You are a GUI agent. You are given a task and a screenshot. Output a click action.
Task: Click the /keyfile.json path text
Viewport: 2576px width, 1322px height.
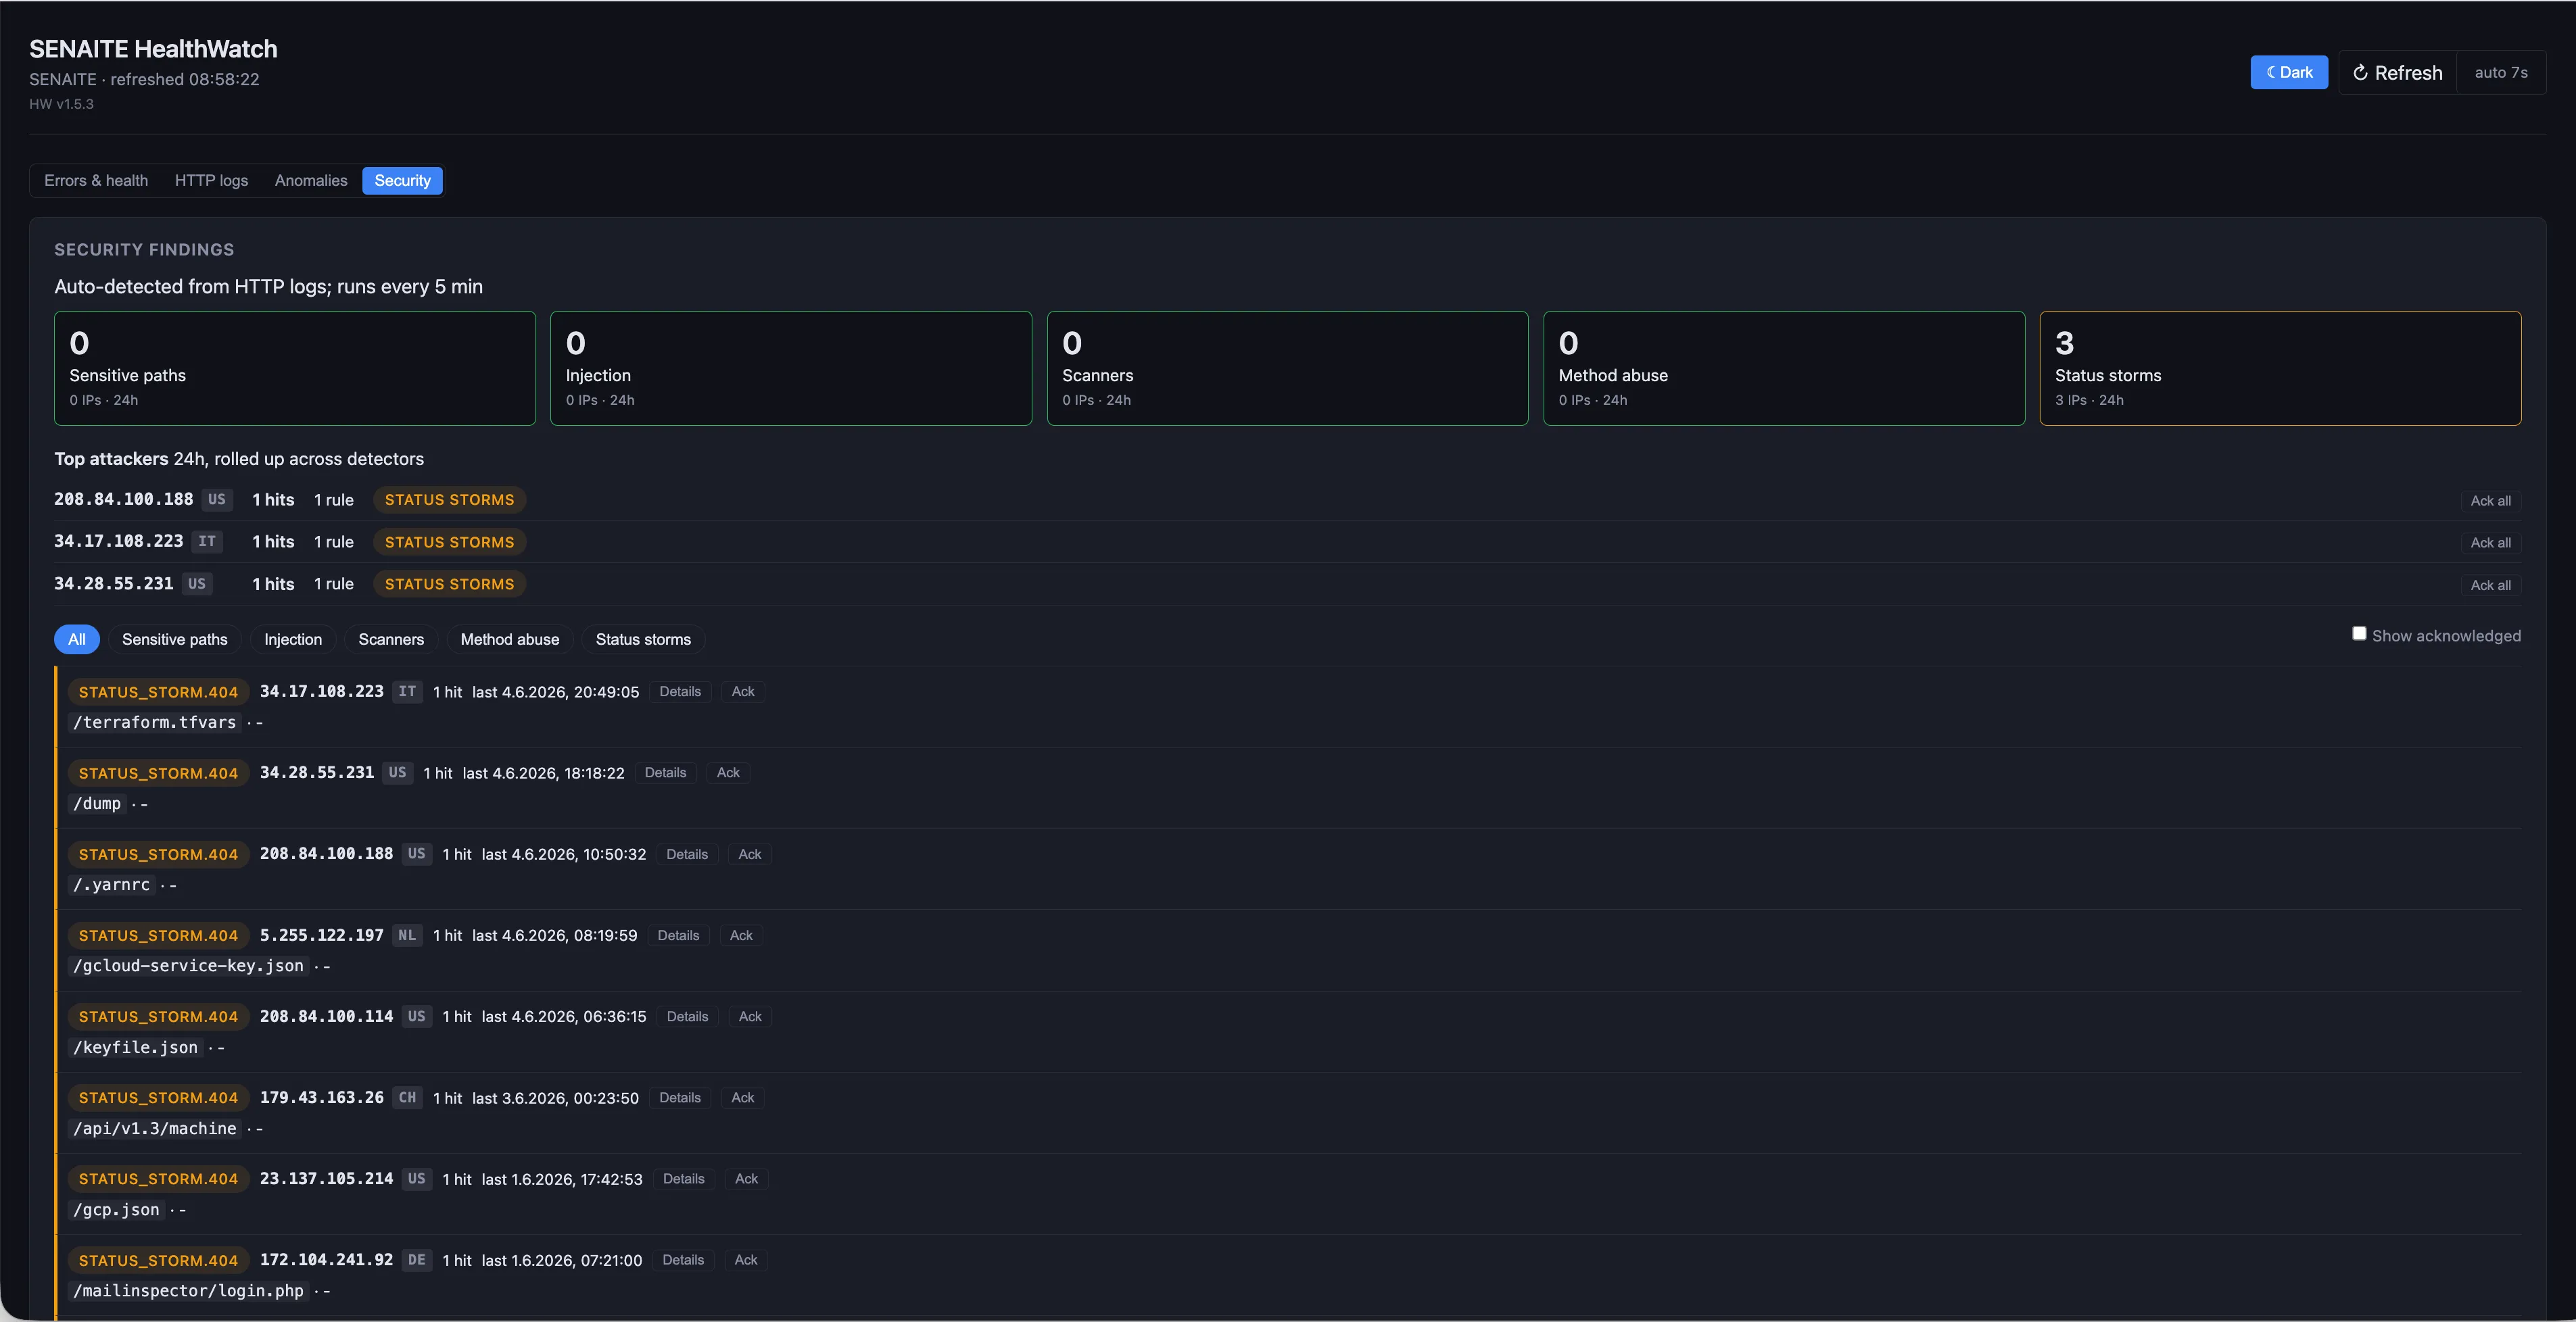(x=135, y=1047)
